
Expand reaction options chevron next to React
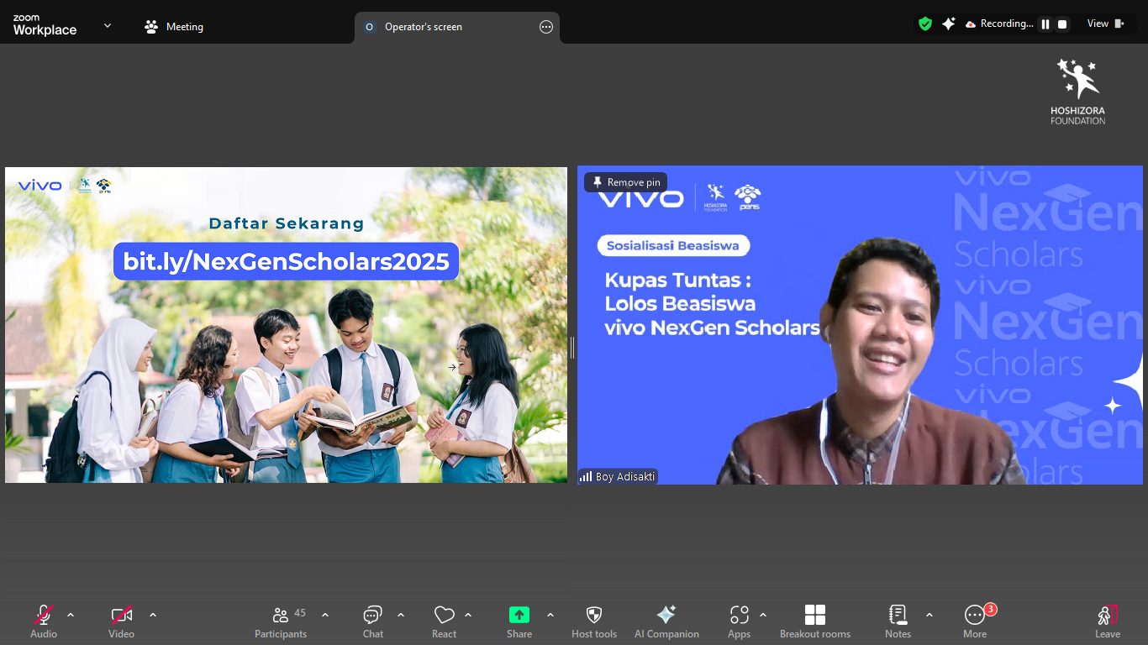(x=468, y=615)
